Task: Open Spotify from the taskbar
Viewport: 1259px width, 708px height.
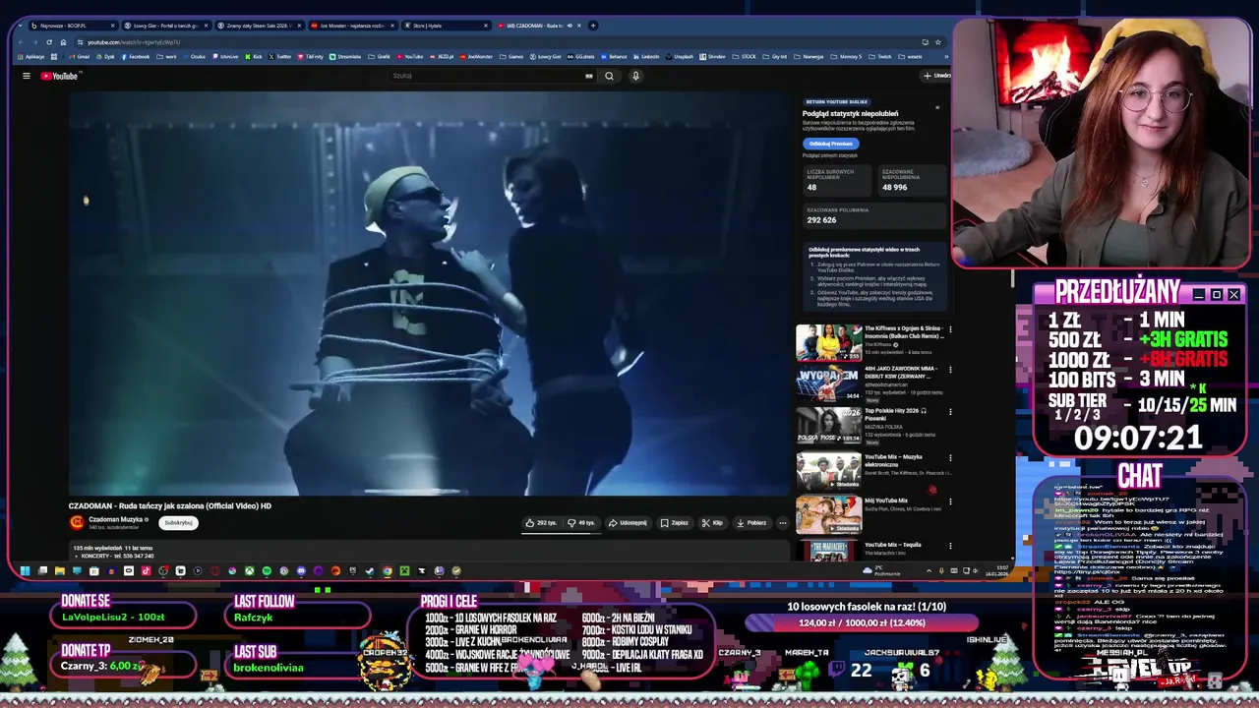Action: pyautogui.click(x=267, y=570)
